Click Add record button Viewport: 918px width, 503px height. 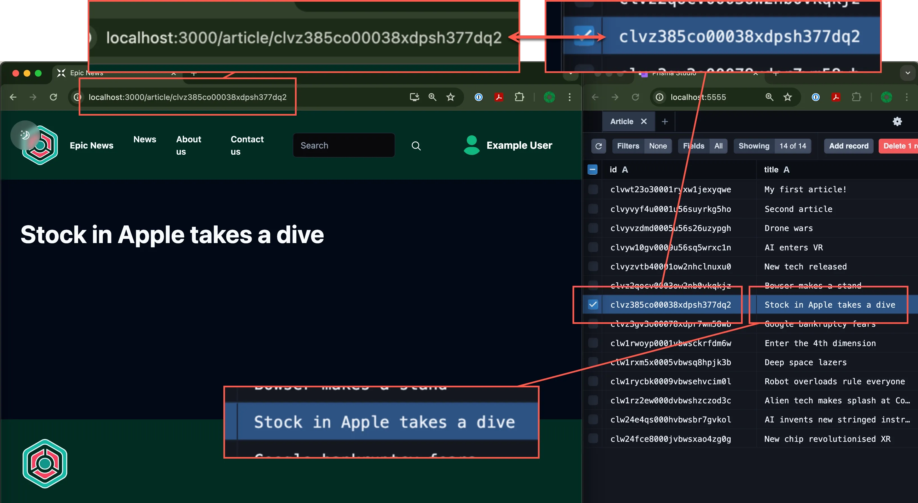(849, 146)
